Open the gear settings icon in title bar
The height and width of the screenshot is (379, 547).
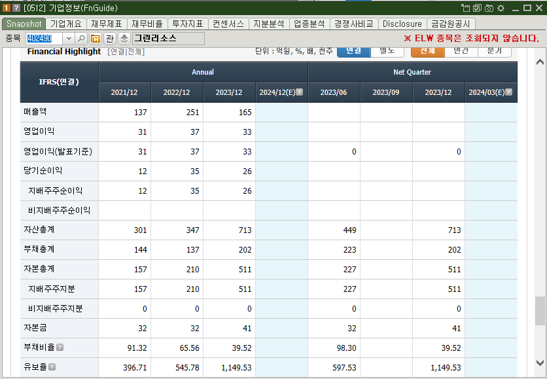point(501,8)
